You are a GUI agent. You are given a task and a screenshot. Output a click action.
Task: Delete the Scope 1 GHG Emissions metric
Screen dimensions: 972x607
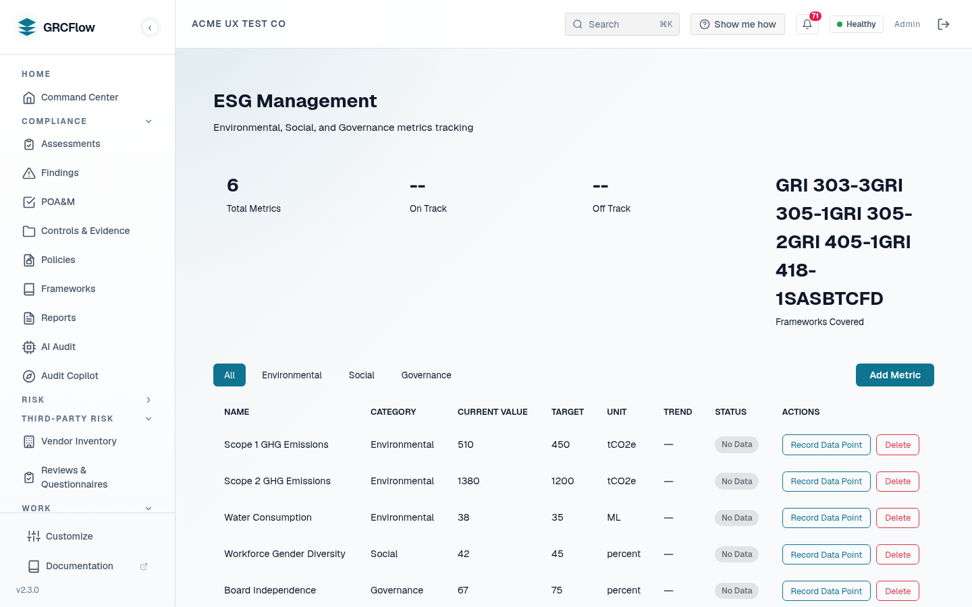(x=898, y=445)
